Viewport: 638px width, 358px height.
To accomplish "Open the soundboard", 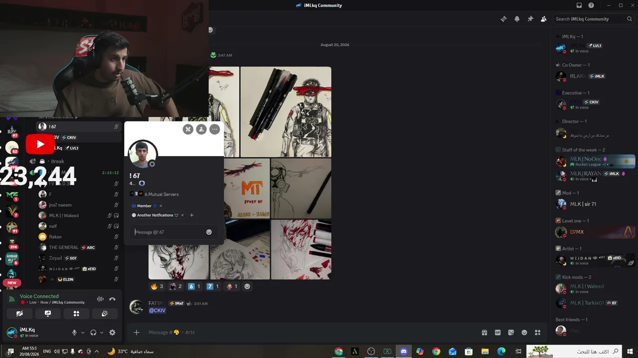I will point(105,314).
